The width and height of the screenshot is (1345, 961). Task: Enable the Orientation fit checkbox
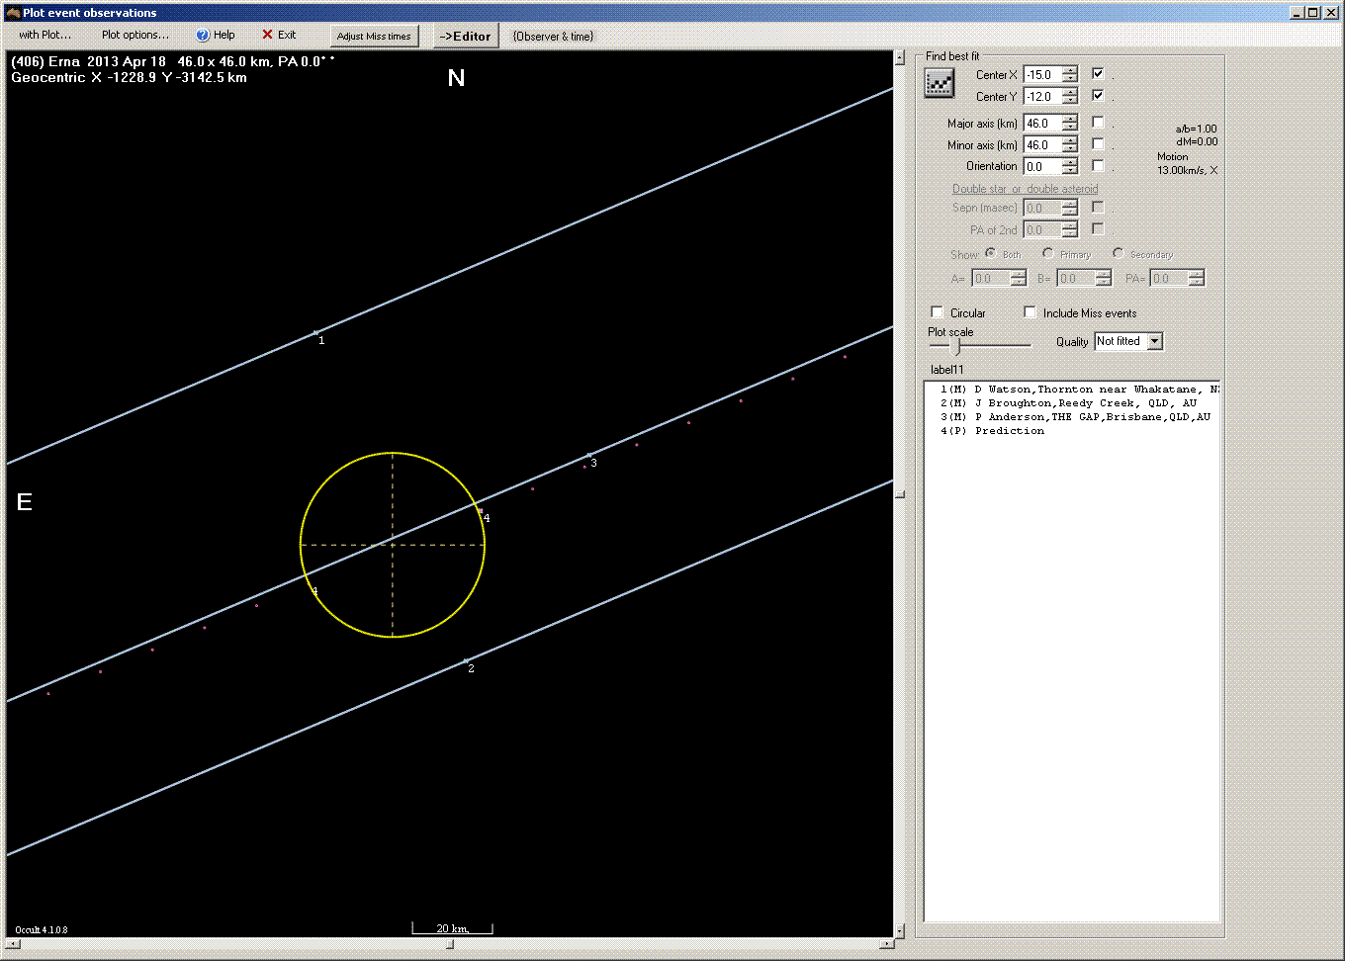1098,166
